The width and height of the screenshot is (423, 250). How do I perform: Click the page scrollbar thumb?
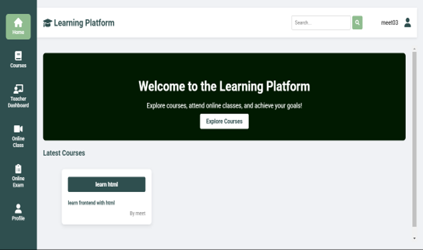[414, 139]
